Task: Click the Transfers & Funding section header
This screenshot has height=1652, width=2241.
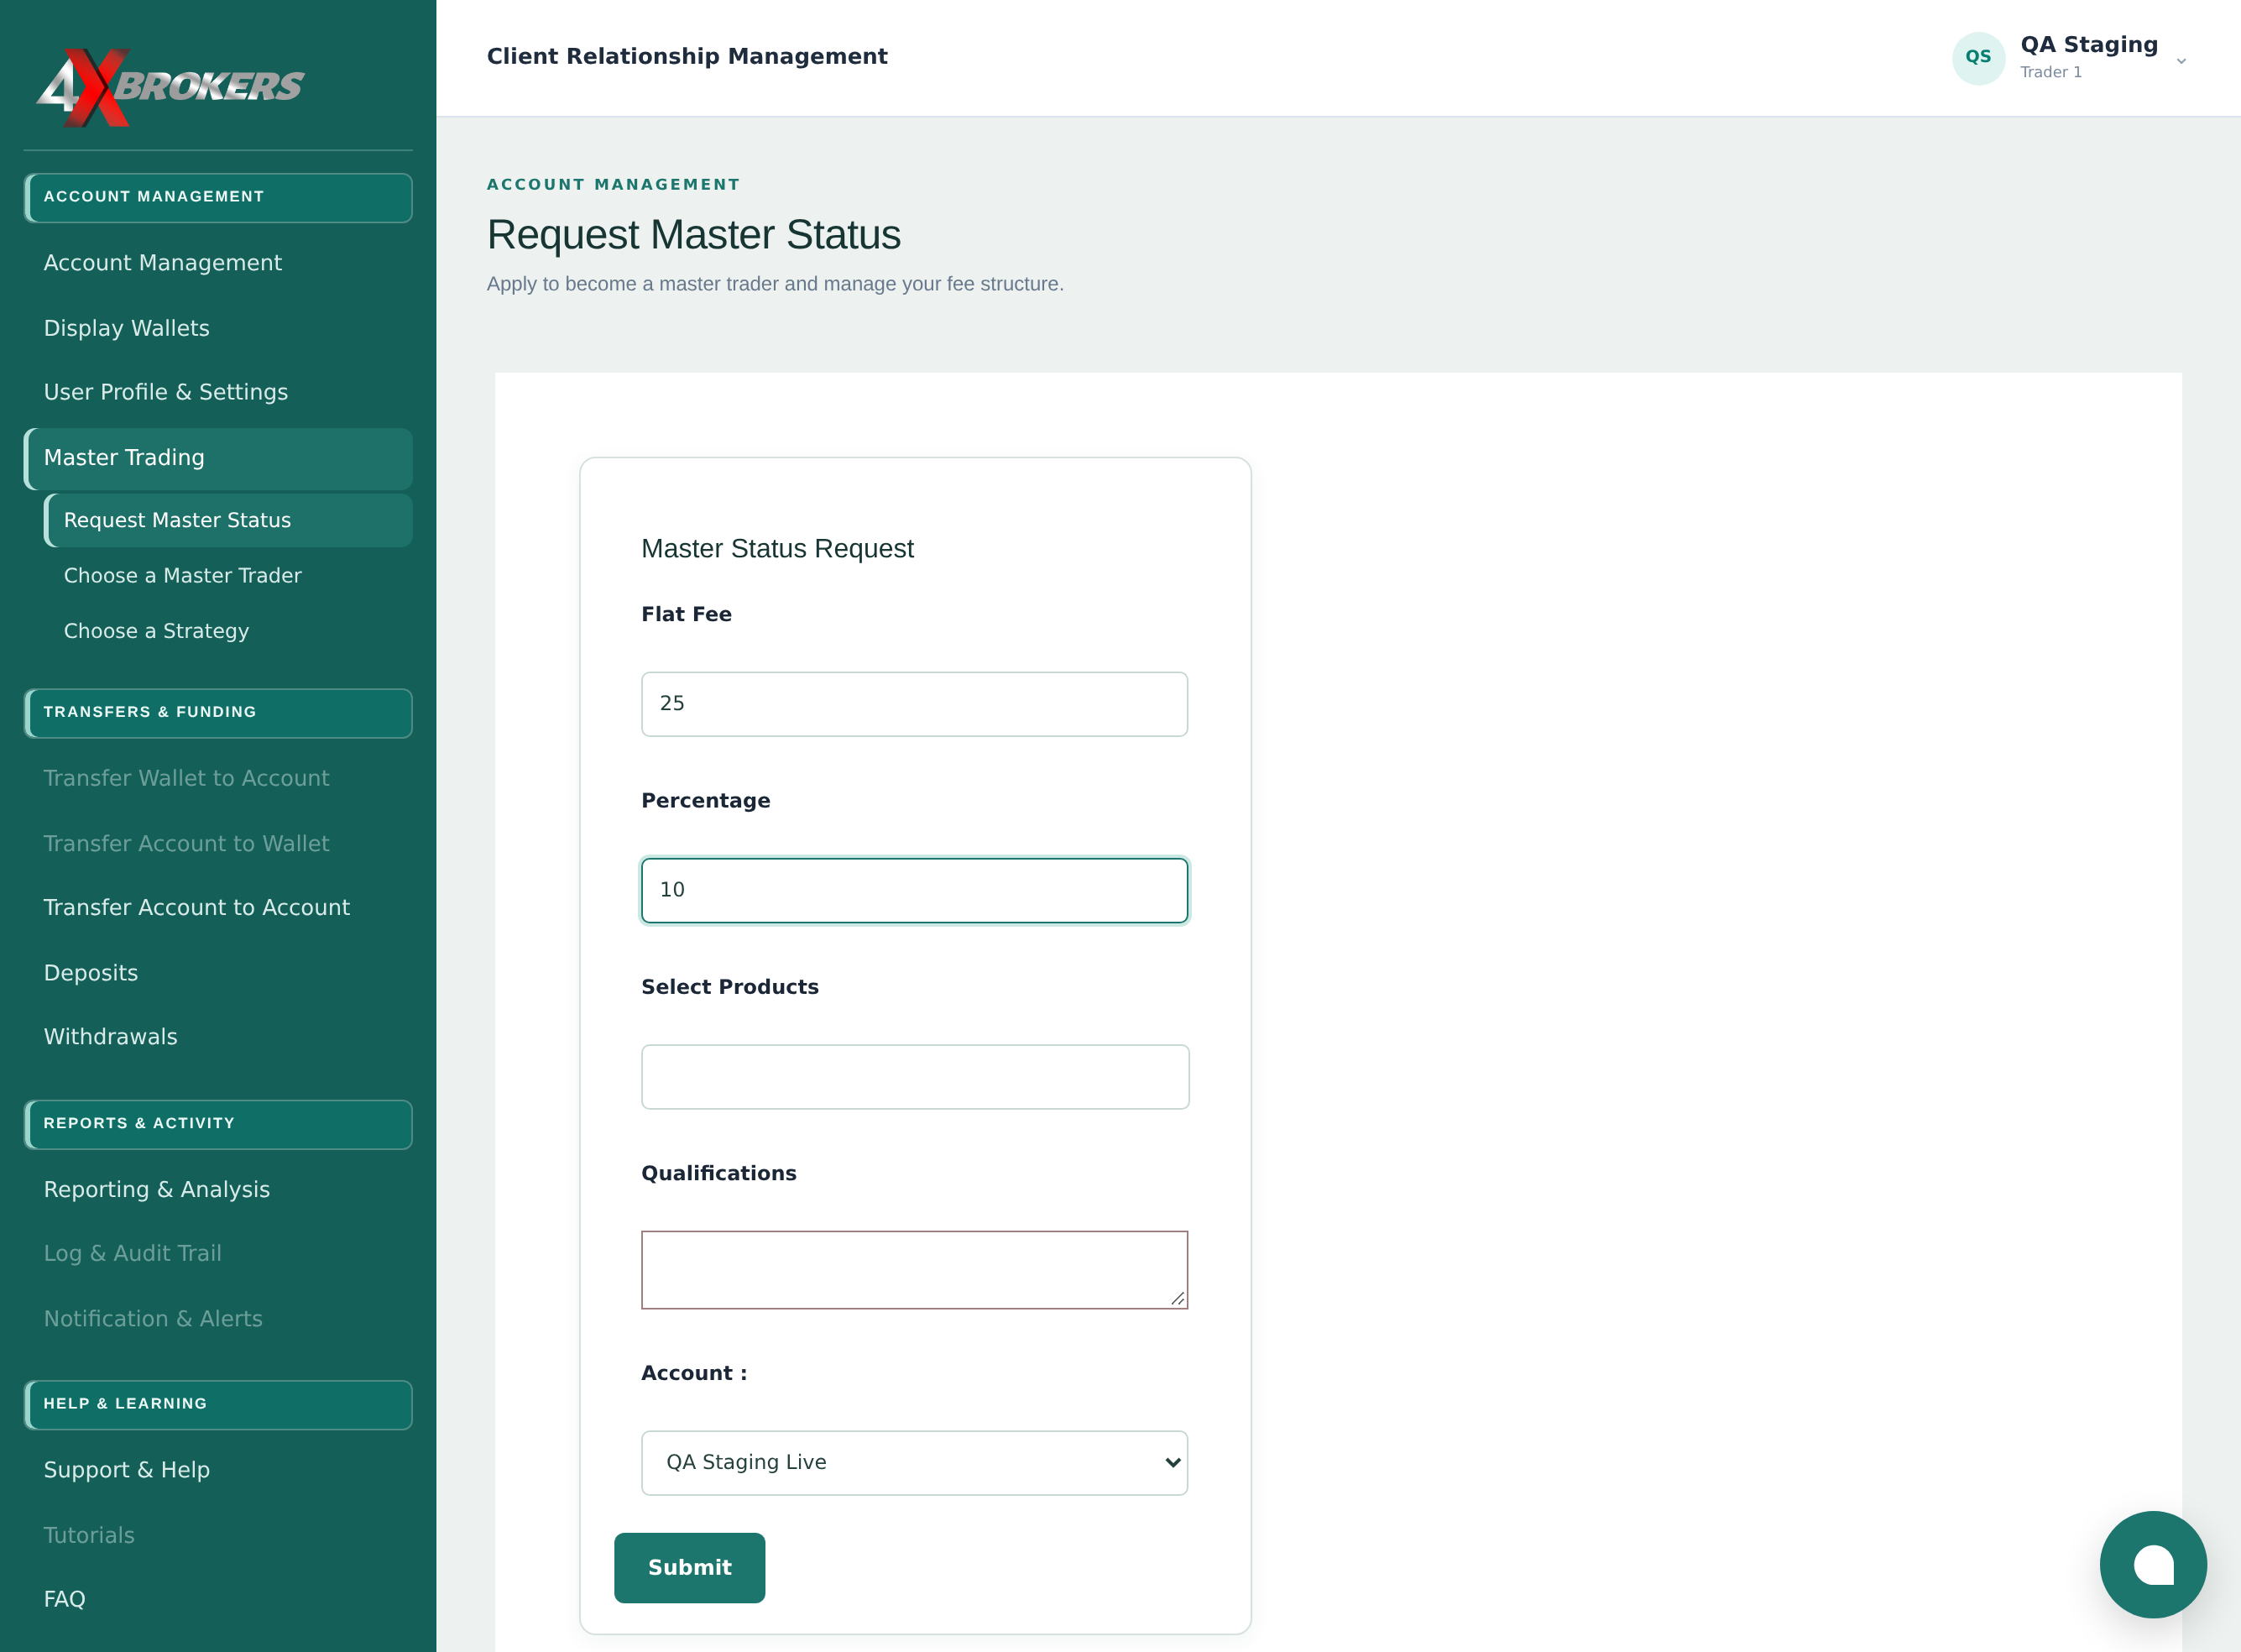Action: click(218, 712)
